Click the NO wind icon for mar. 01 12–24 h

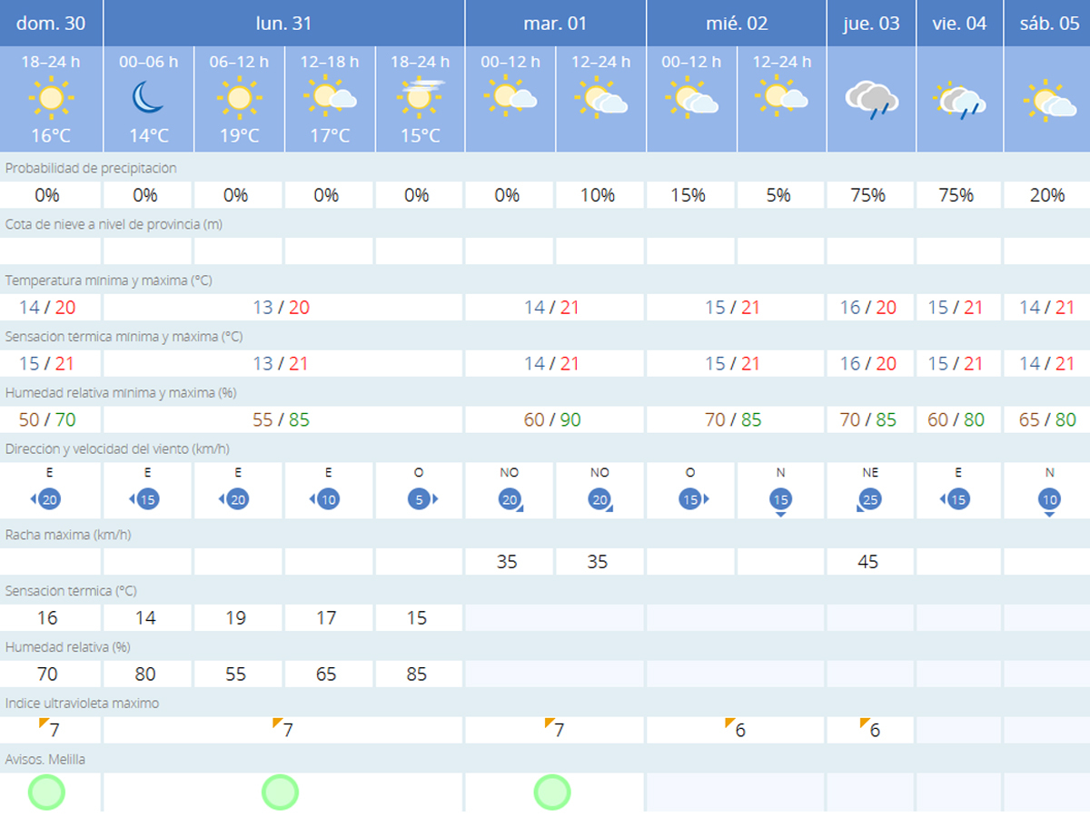click(600, 501)
